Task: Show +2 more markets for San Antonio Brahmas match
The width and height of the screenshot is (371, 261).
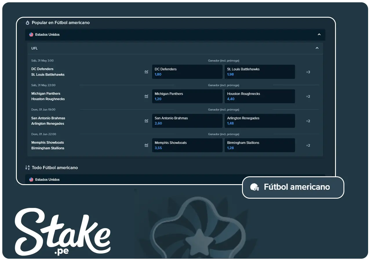Action: [308, 121]
